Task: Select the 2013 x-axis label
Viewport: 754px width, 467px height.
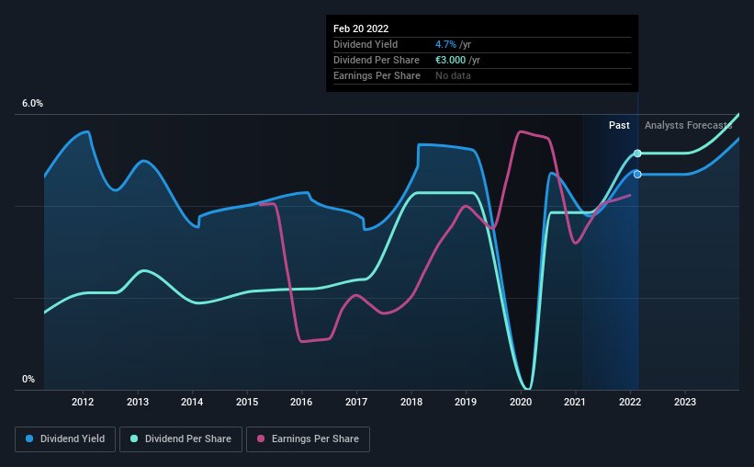Action: [x=138, y=402]
